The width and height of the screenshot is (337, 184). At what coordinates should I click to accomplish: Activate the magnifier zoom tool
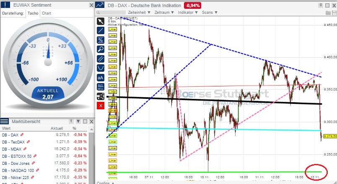(101, 49)
